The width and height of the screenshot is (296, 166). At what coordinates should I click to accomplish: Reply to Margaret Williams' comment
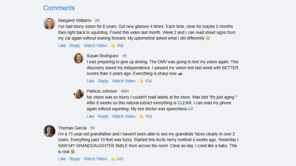[75, 46]
